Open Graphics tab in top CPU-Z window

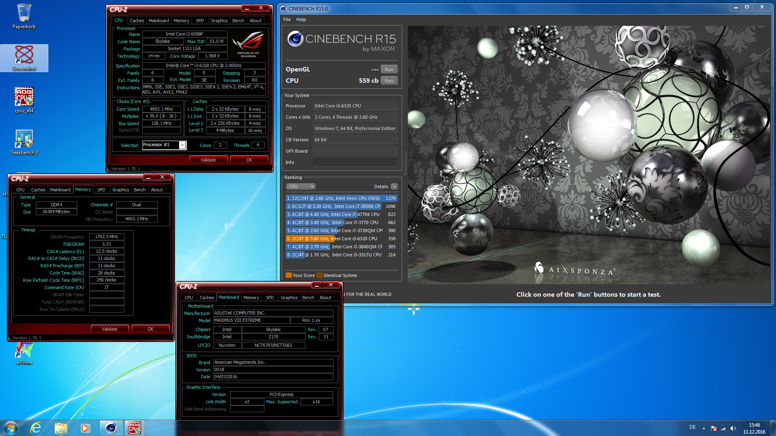219,21
